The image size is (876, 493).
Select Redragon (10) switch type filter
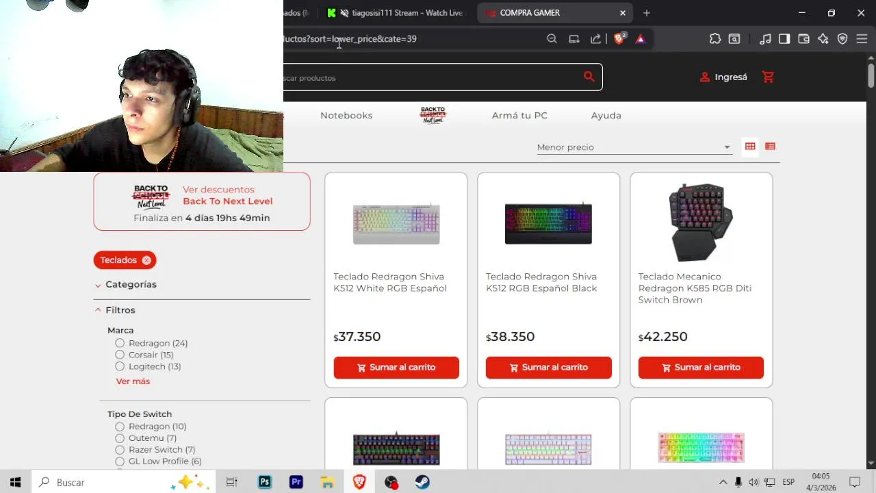click(x=151, y=427)
